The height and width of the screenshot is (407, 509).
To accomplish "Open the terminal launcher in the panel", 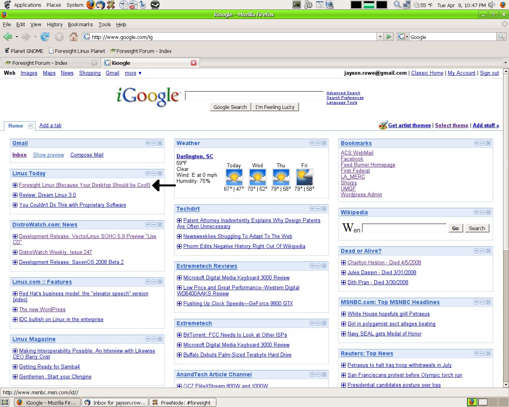I will 297,5.
